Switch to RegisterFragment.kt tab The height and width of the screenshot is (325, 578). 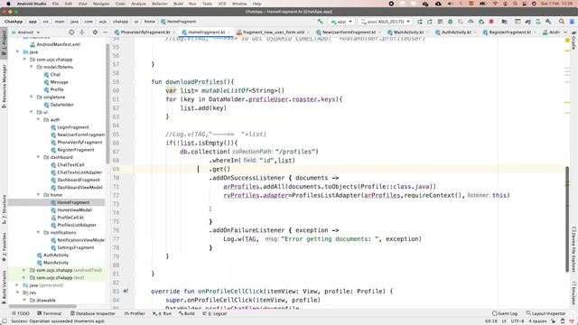[x=509, y=32]
